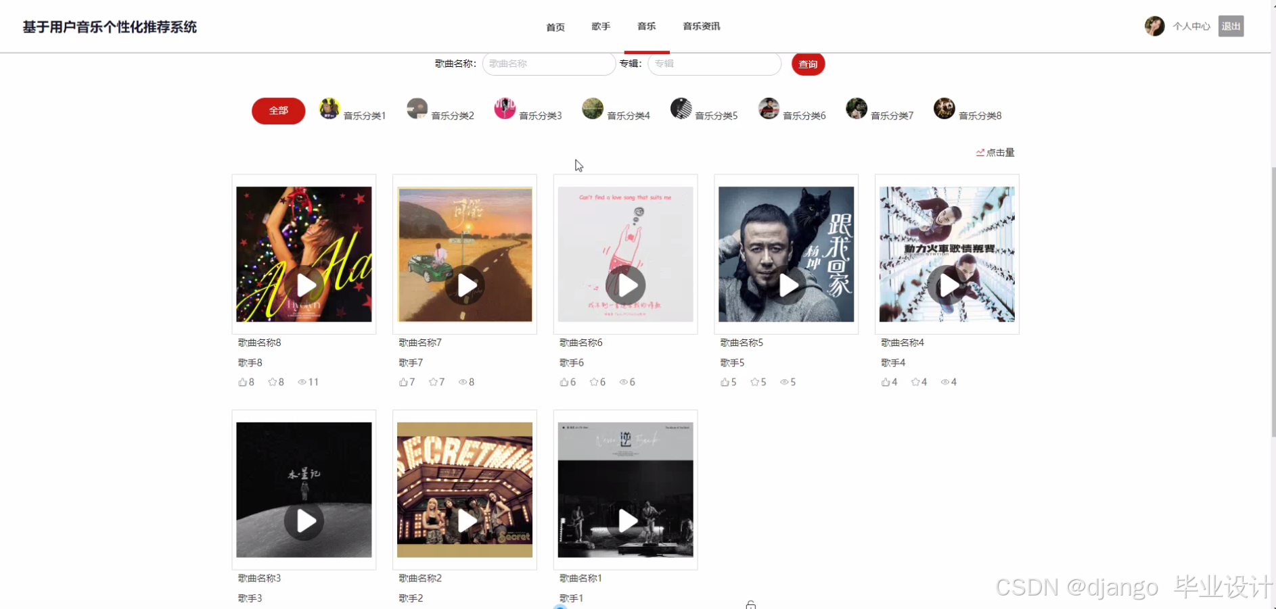Screen dimensions: 1276x609
Task: Click the artist name 歌手1
Action: (572, 598)
